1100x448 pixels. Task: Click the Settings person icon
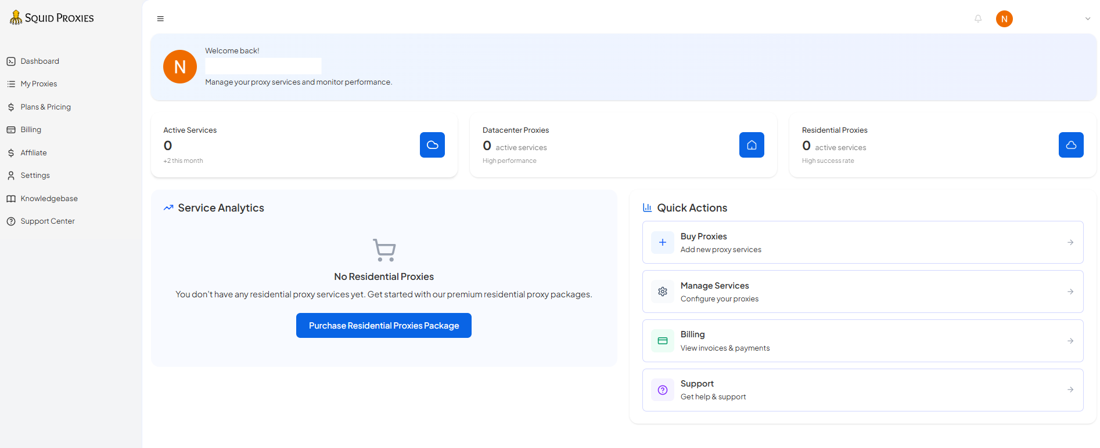point(11,176)
